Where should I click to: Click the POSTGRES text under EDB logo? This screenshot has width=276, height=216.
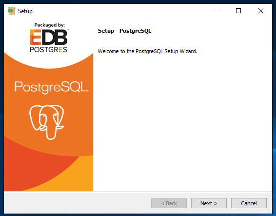click(x=49, y=50)
